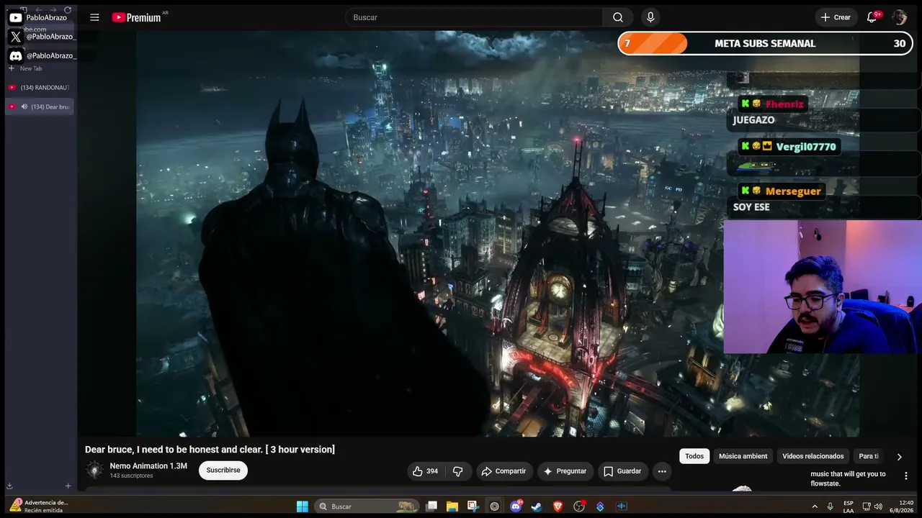
Task: Click the '143 suscriptores' text
Action: (131, 476)
